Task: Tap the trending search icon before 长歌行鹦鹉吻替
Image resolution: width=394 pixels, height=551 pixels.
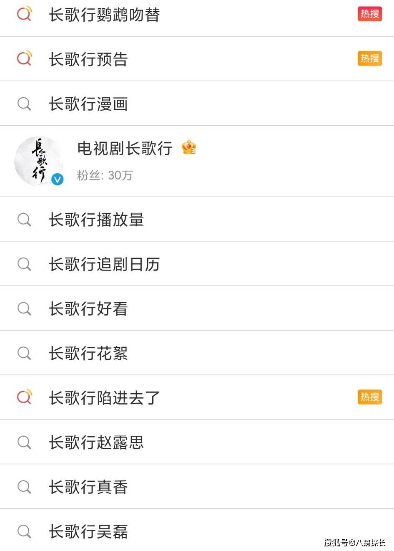Action: tap(25, 13)
